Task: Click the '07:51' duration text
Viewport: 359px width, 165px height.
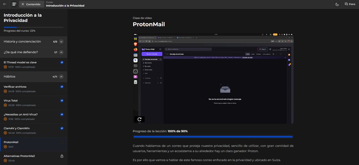Action: click(x=11, y=67)
